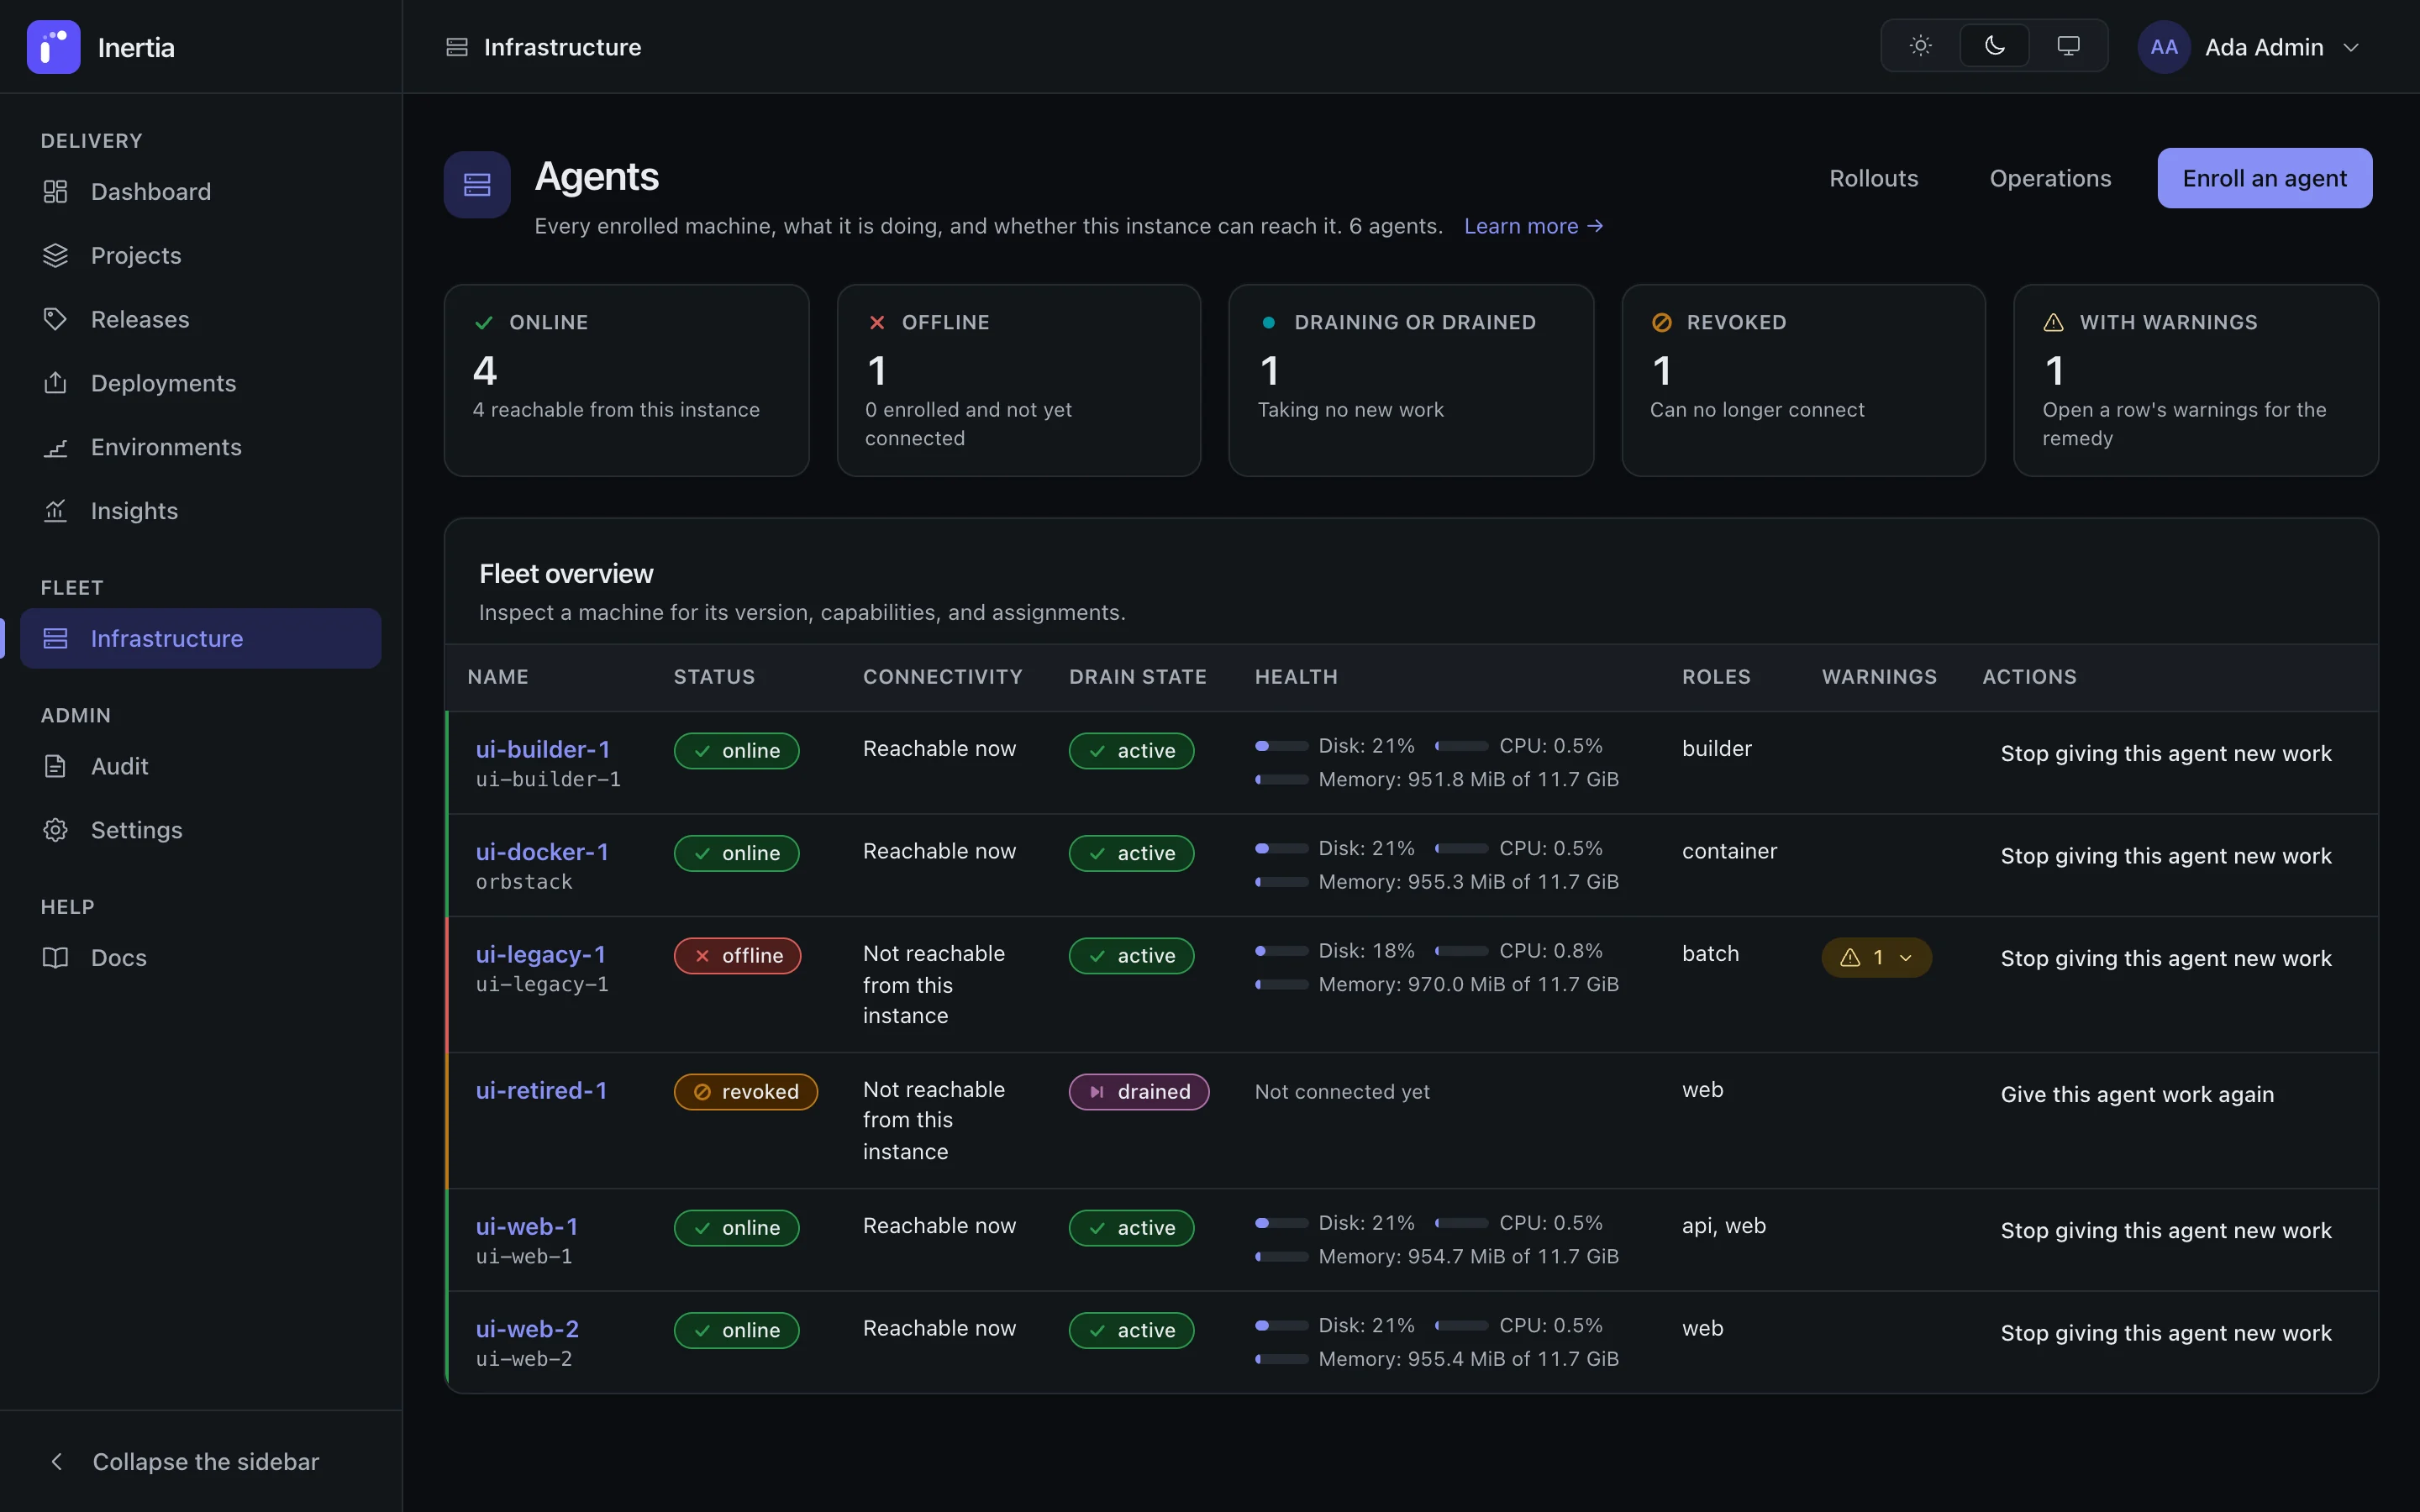Open agent ui-web-2

point(527,1329)
